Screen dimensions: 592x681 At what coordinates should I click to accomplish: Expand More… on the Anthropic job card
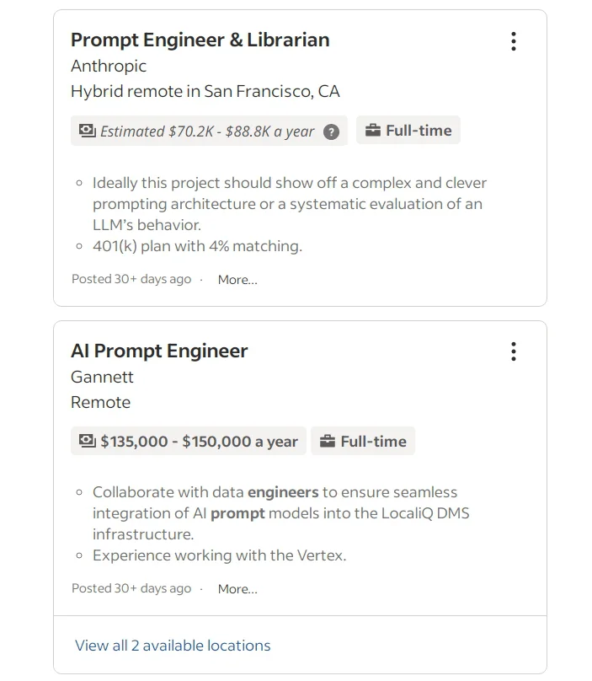237,280
